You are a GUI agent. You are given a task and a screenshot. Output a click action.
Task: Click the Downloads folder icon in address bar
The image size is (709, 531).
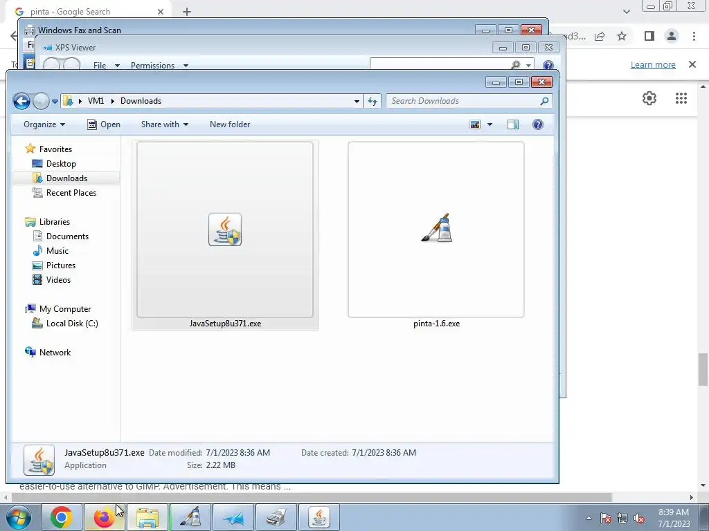(x=68, y=101)
